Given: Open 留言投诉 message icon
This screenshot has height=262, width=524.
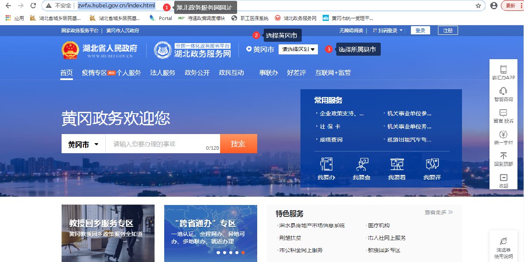Looking at the screenshot, I should coord(503,113).
